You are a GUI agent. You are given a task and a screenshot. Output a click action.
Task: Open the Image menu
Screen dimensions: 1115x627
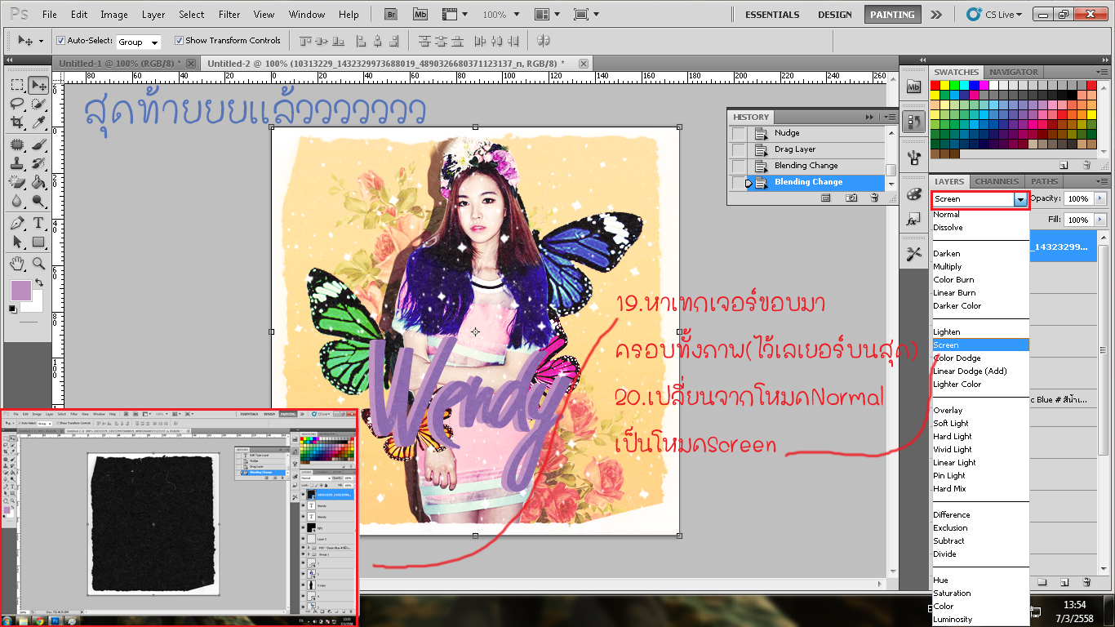[x=114, y=15]
